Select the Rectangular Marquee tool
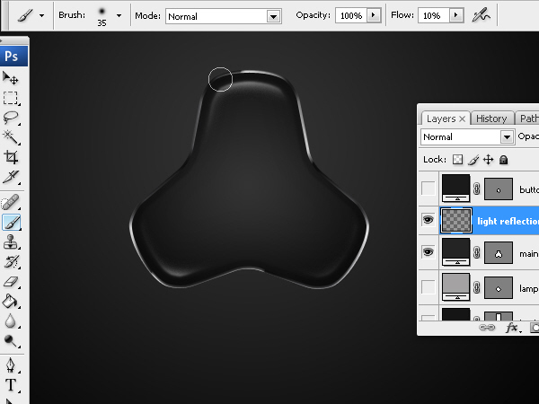This screenshot has height=404, width=539. (x=12, y=98)
